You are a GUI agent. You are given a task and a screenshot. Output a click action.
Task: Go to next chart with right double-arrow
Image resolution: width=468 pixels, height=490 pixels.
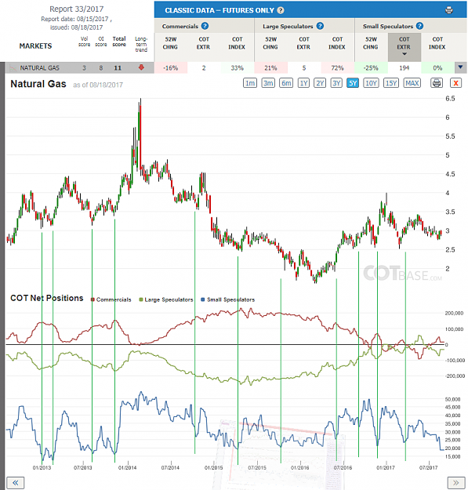(x=455, y=482)
